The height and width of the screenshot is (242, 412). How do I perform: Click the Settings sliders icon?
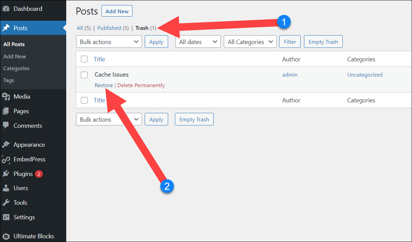coord(6,217)
